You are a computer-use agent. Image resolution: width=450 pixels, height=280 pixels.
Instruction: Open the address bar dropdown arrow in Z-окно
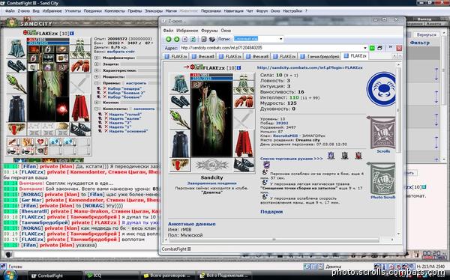(365, 48)
